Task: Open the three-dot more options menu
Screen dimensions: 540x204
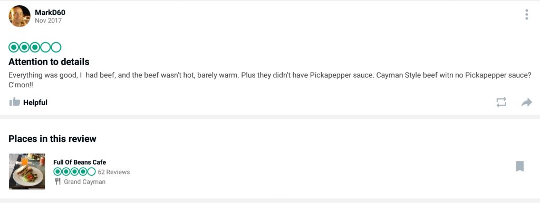Action: [526, 15]
